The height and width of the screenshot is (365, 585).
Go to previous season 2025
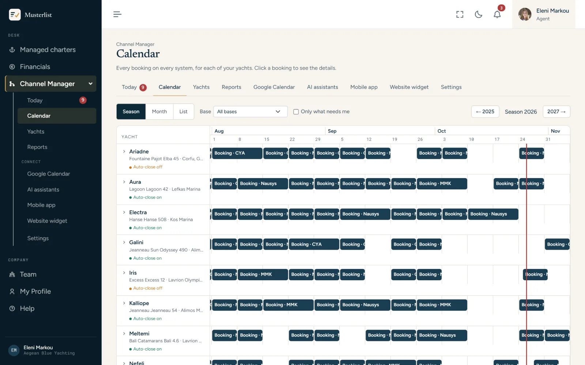(485, 112)
